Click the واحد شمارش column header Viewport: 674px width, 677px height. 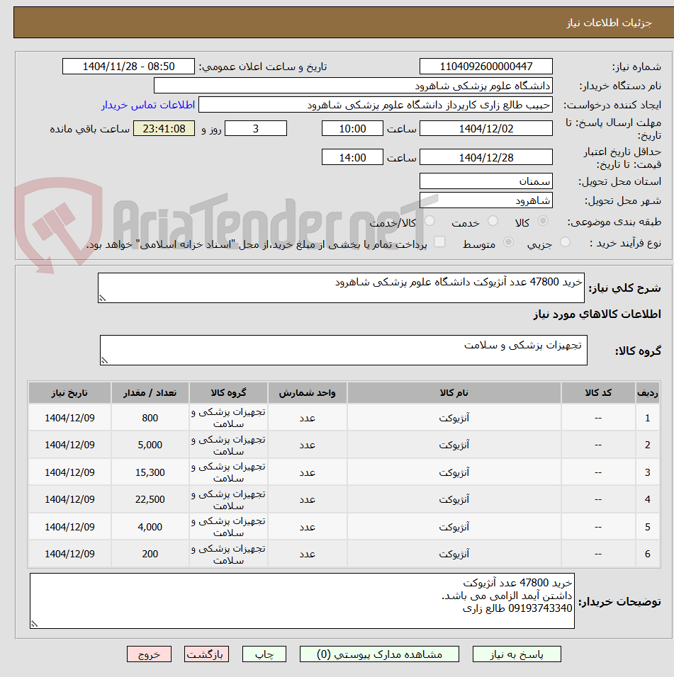(x=307, y=393)
